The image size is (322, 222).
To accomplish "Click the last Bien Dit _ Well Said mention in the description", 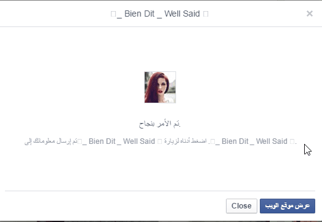I will click(251, 141).
